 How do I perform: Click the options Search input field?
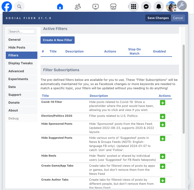[21, 31]
